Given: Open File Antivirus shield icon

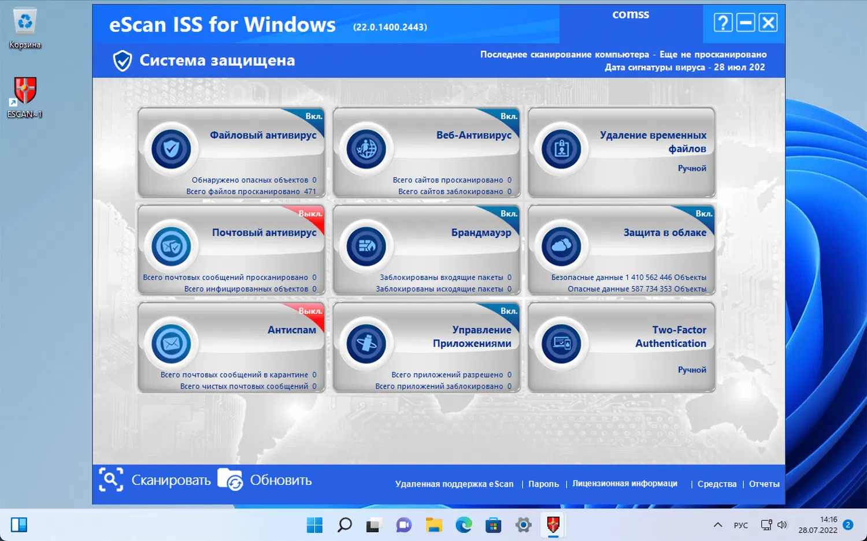Looking at the screenshot, I should tap(171, 149).
